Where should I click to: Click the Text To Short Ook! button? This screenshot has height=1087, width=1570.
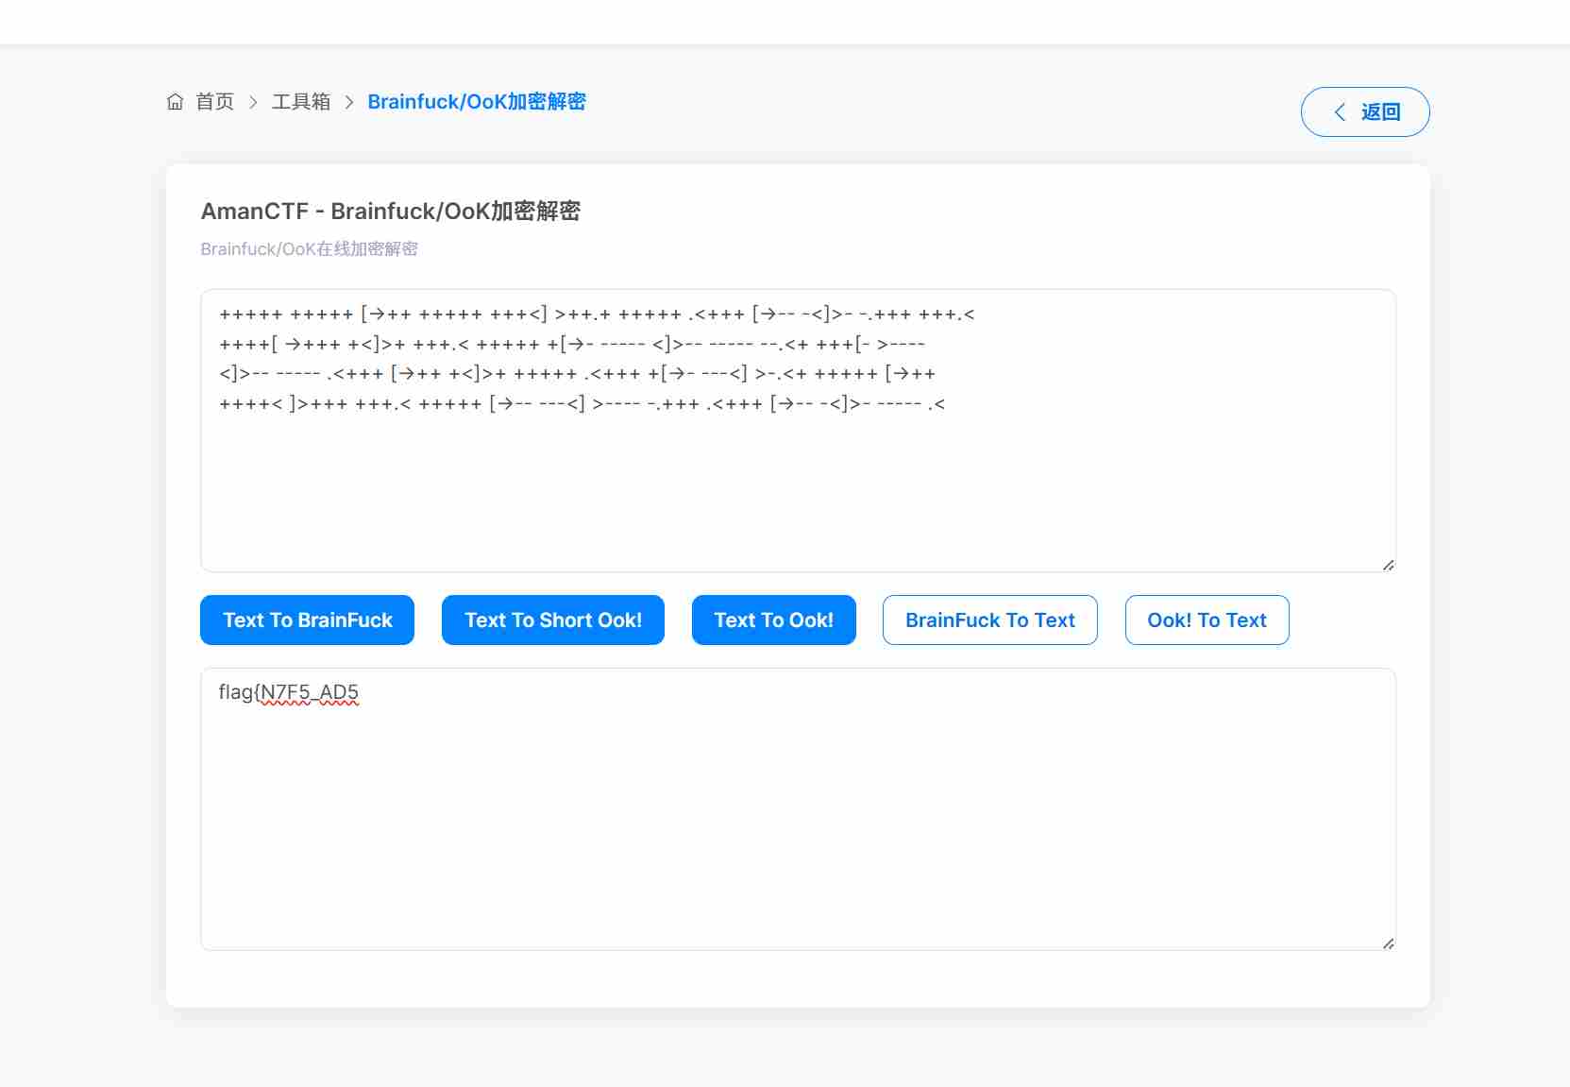(552, 620)
